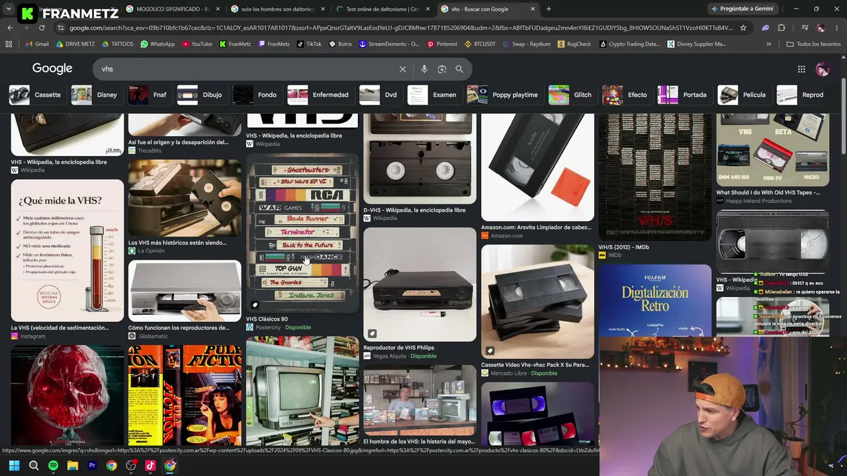Reload the current page

pos(42,28)
